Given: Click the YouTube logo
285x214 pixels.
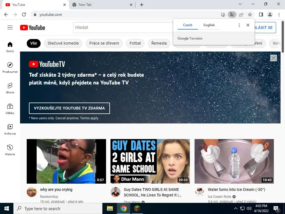Looking at the screenshot, I should point(33,28).
